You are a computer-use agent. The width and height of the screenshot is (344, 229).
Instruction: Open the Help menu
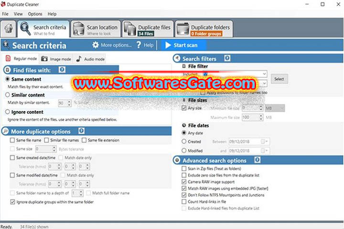point(52,14)
